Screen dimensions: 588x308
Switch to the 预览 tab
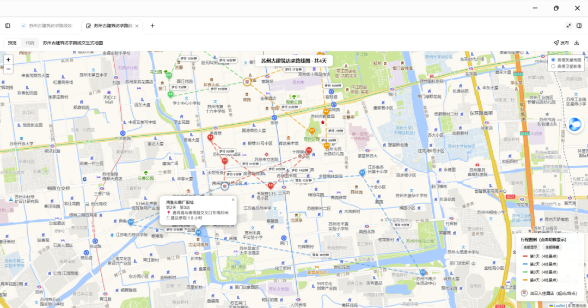12,43
